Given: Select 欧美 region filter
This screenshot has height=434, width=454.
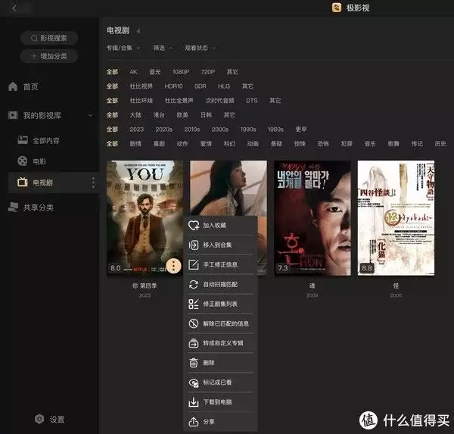Looking at the screenshot, I should tap(182, 115).
